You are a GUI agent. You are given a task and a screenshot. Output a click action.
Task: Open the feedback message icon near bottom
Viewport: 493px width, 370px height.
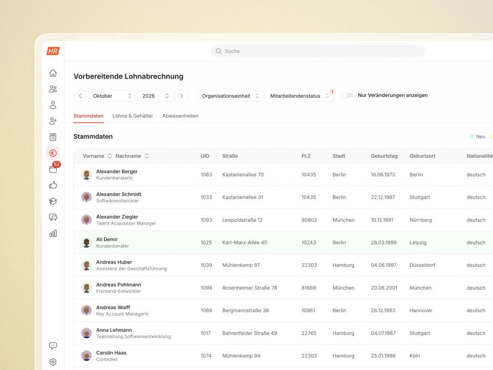[53, 345]
